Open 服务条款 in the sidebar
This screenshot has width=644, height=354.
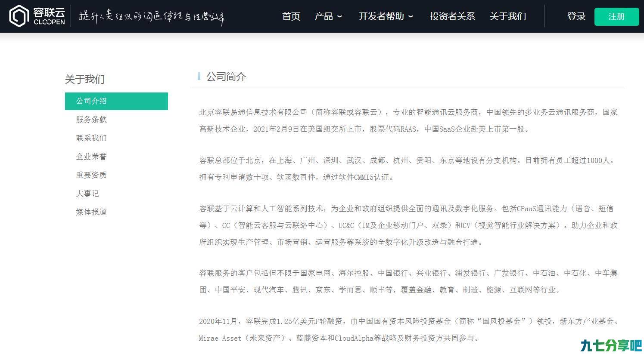[91, 120]
